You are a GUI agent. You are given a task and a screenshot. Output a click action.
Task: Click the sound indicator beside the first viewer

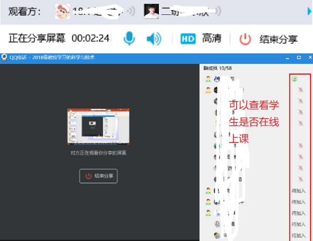[130, 11]
